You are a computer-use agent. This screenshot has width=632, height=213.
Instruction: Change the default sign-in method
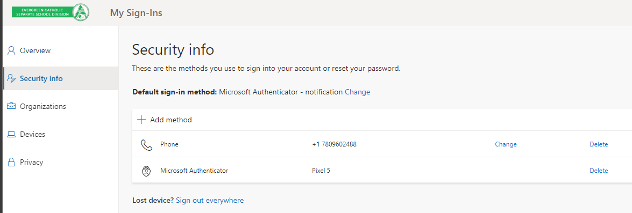pyautogui.click(x=357, y=92)
